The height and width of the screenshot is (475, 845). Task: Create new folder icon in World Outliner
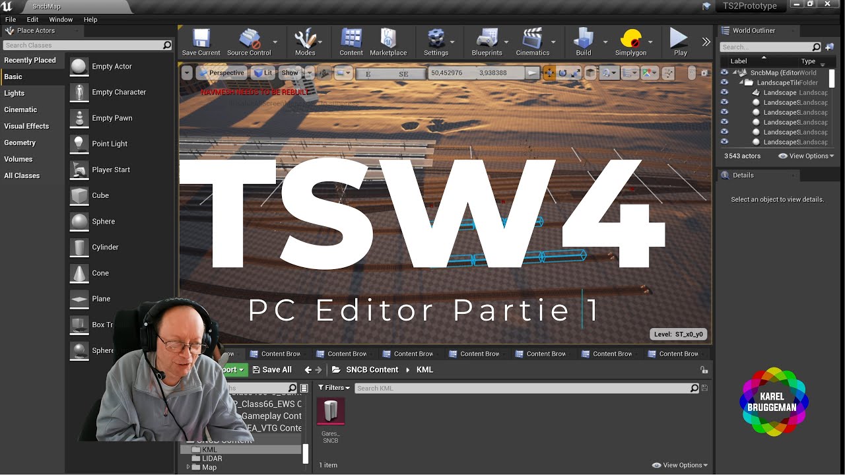pyautogui.click(x=830, y=47)
